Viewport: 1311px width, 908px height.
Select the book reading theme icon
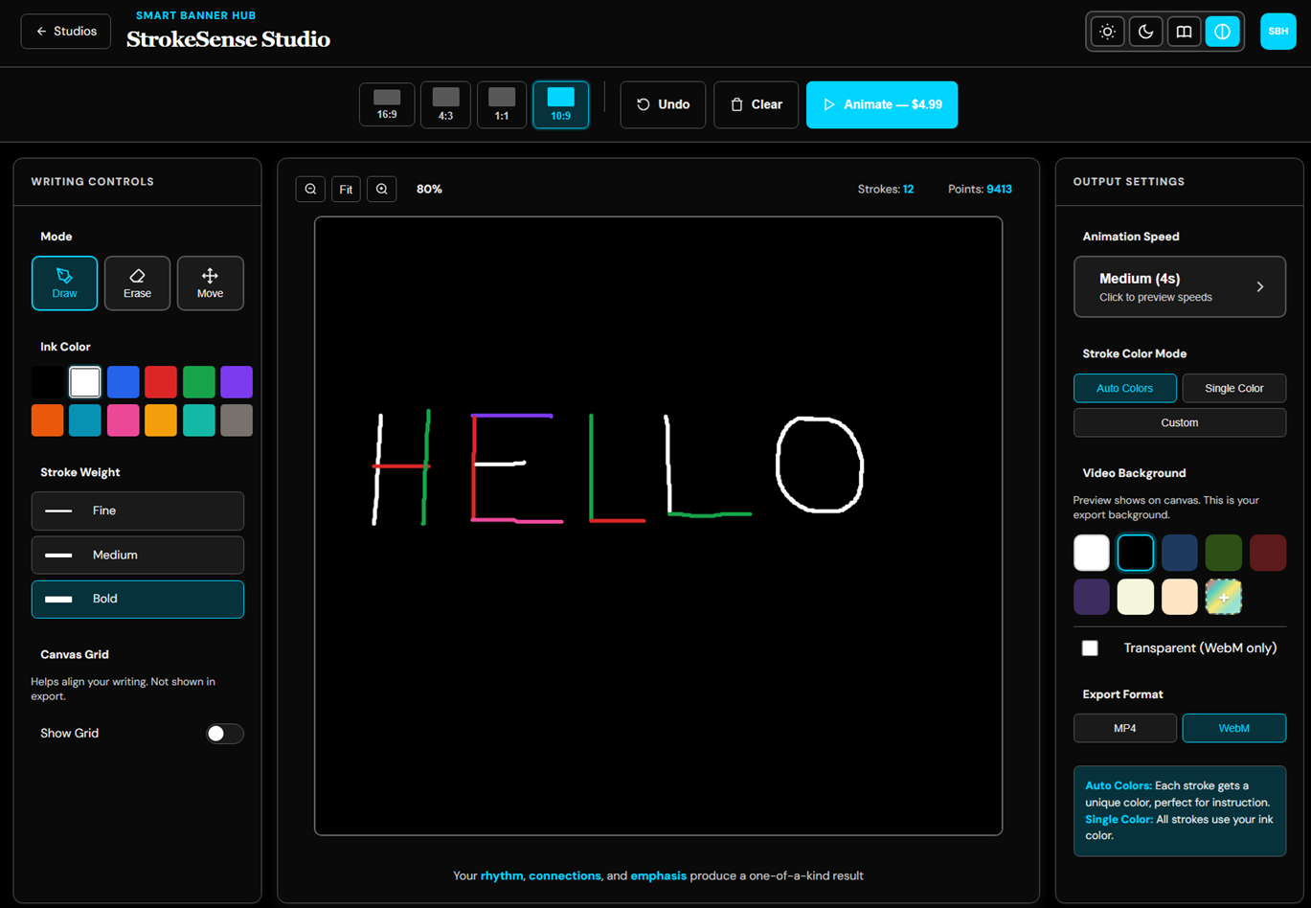[x=1184, y=32]
